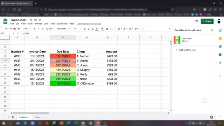
Task: Open Calendar in side panel
Action: pos(220,30)
